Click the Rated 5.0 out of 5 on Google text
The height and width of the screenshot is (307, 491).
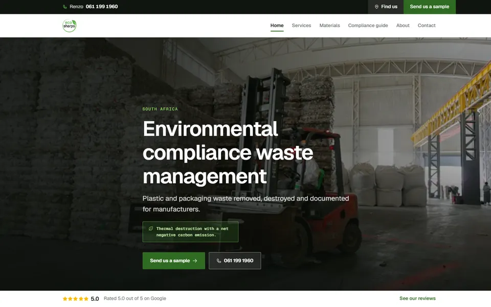click(x=135, y=298)
